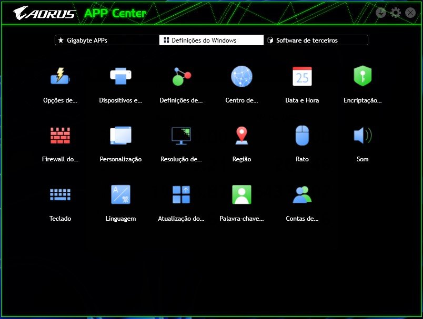The image size is (423, 319).
Task: Open the Contas de utilizador icon
Action: 302,194
